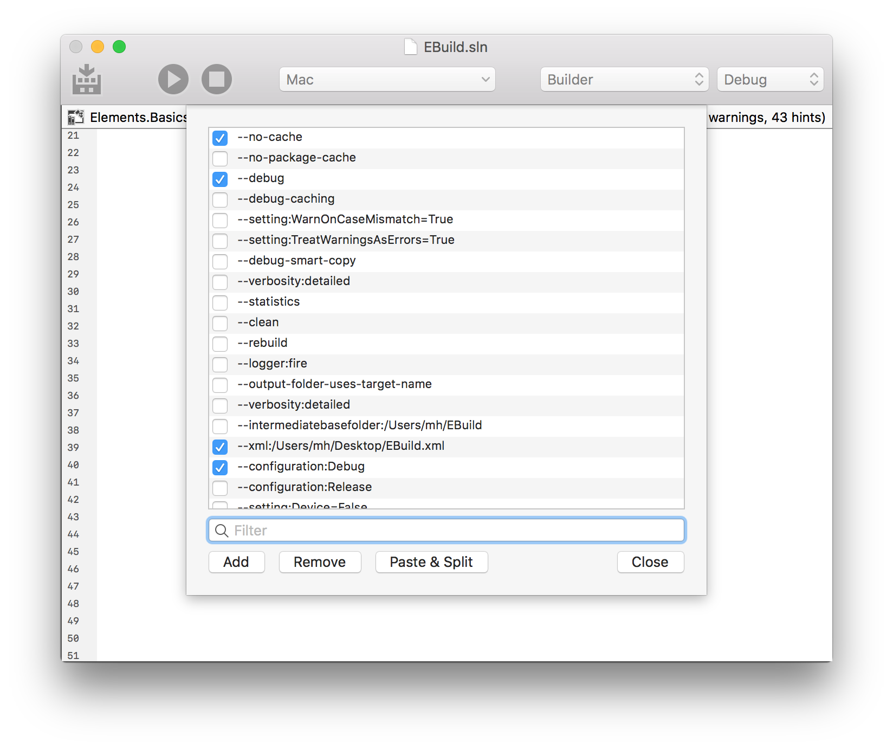Click the Elements.Basics project icon
This screenshot has width=893, height=749.
pyautogui.click(x=76, y=117)
